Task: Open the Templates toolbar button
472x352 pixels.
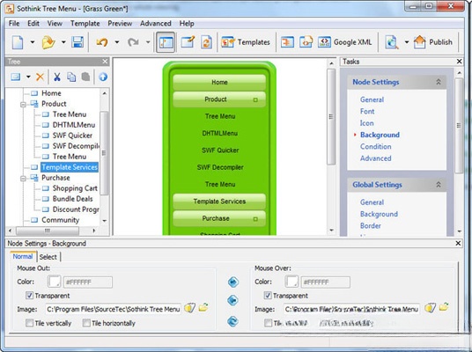Action: coord(246,42)
